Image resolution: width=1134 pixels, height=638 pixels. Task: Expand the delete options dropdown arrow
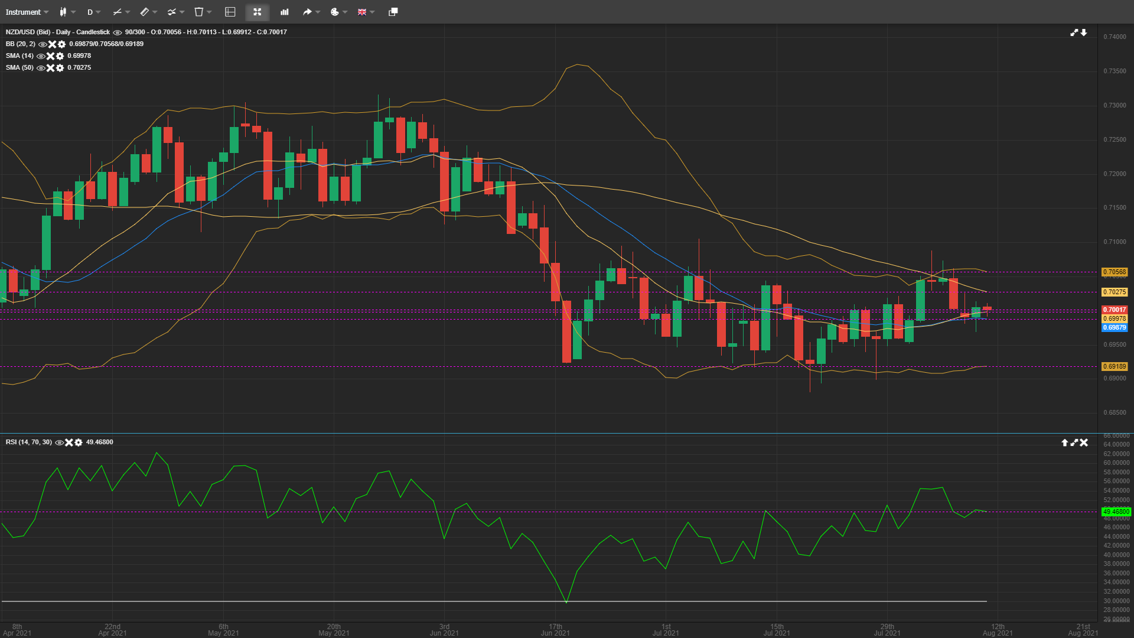[209, 12]
